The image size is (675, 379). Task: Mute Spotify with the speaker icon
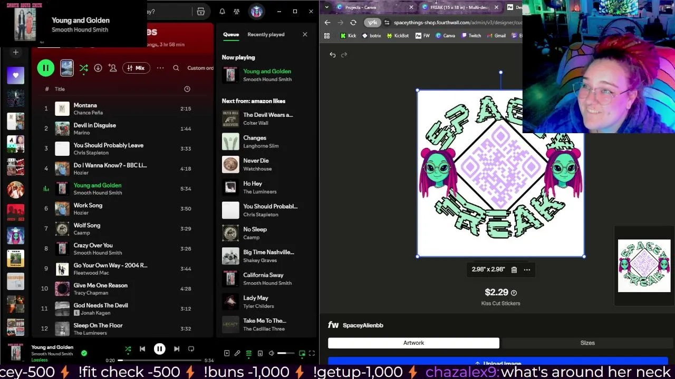pyautogui.click(x=271, y=353)
